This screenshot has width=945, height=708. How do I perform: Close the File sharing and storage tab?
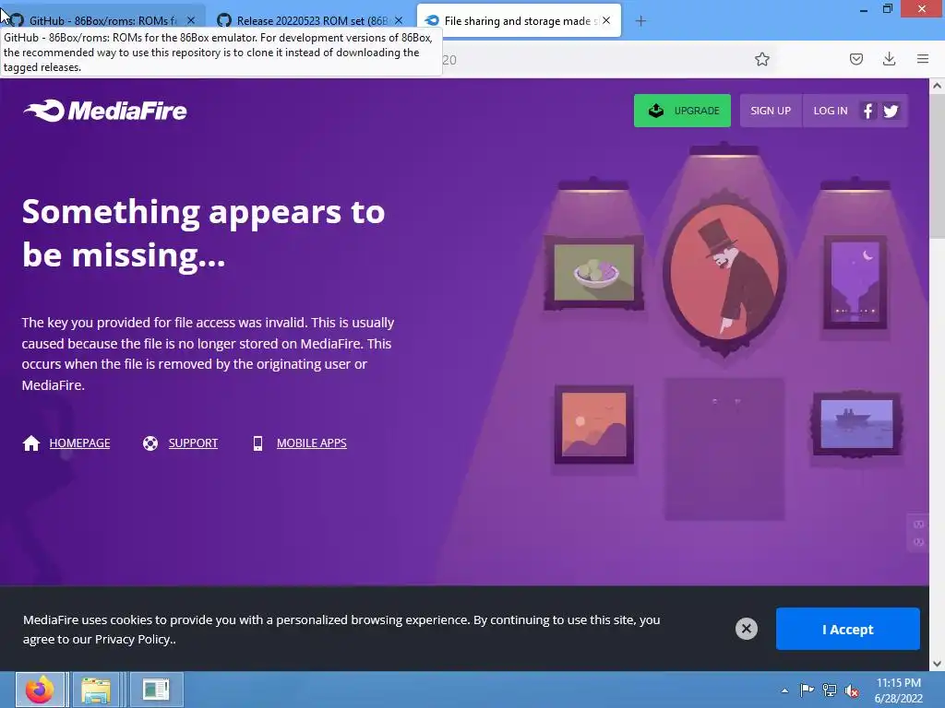[x=606, y=20]
